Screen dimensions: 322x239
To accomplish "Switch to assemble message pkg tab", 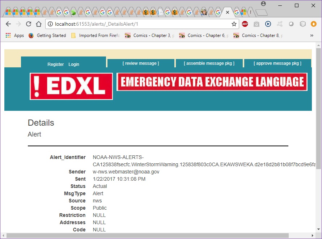I will [209, 63].
